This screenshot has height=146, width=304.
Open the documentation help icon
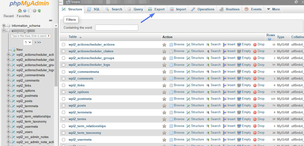tap(24, 11)
